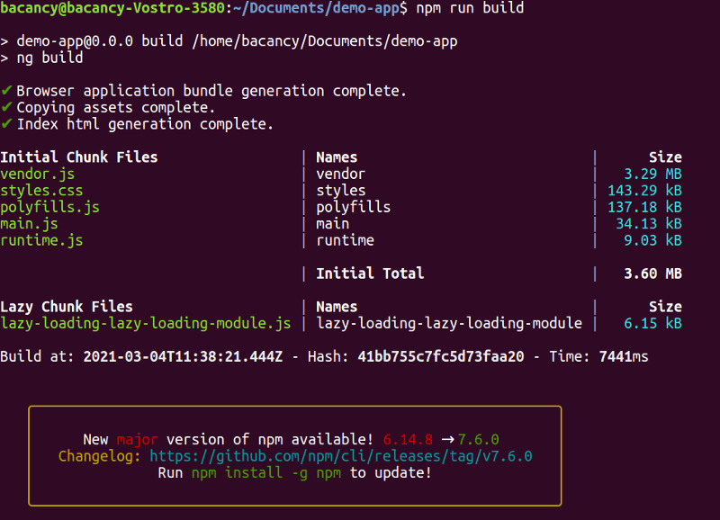Click the build time 7441ms
This screenshot has width=720, height=520.
(624, 356)
